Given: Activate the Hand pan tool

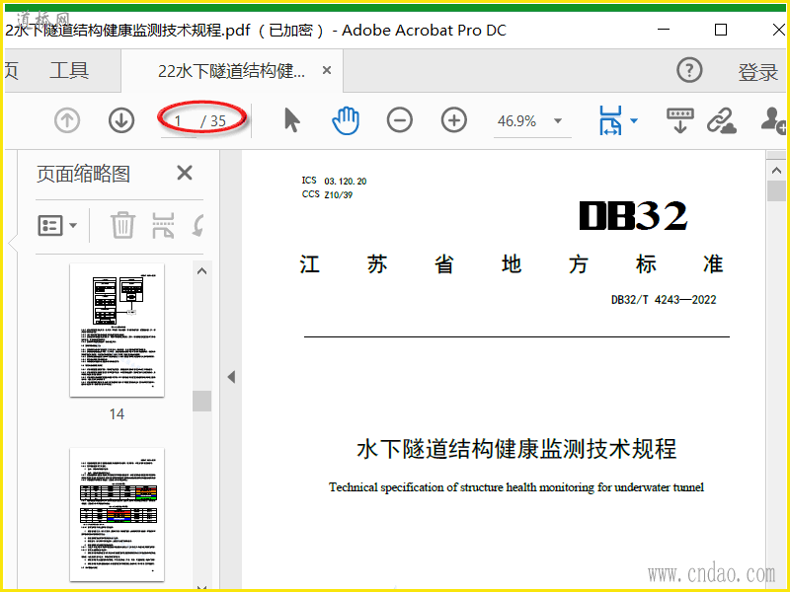Looking at the screenshot, I should 346,120.
